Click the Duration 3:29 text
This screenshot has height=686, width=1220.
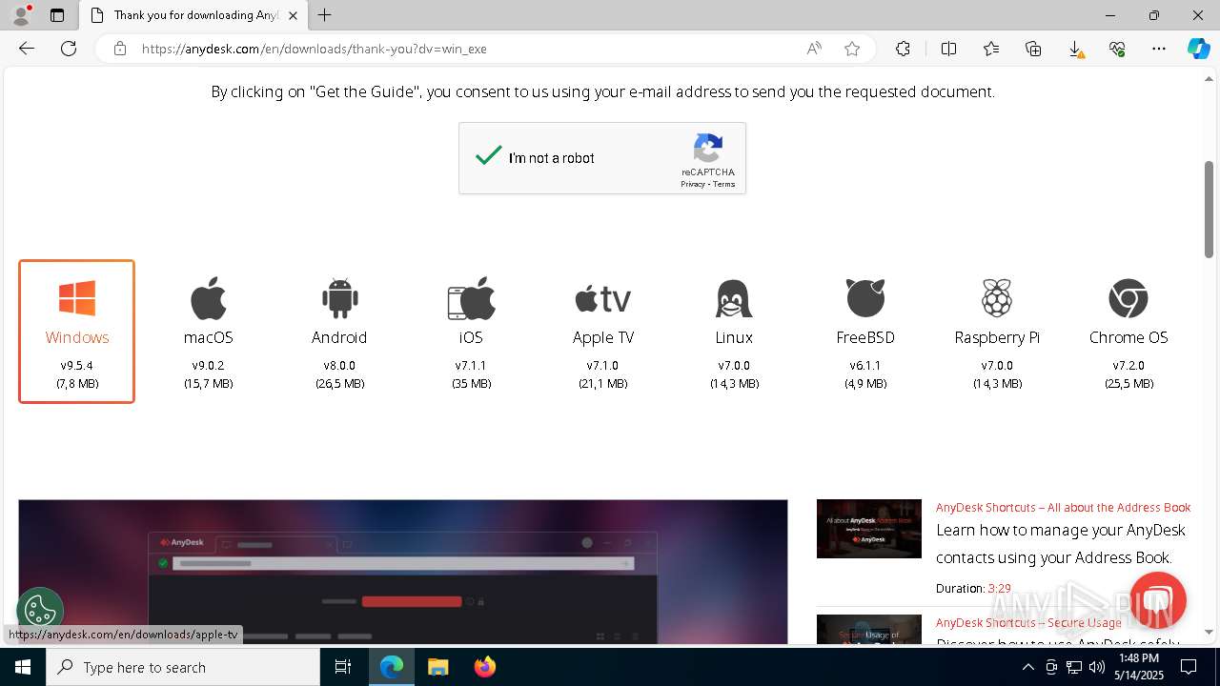pos(973,589)
